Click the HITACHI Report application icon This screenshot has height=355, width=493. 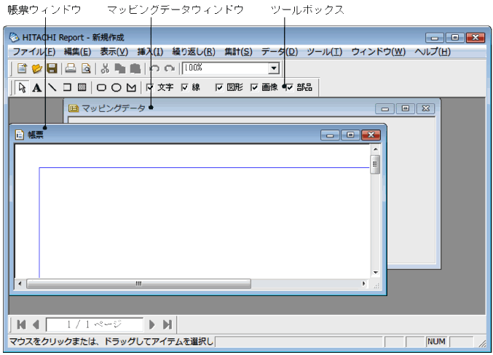[14, 37]
